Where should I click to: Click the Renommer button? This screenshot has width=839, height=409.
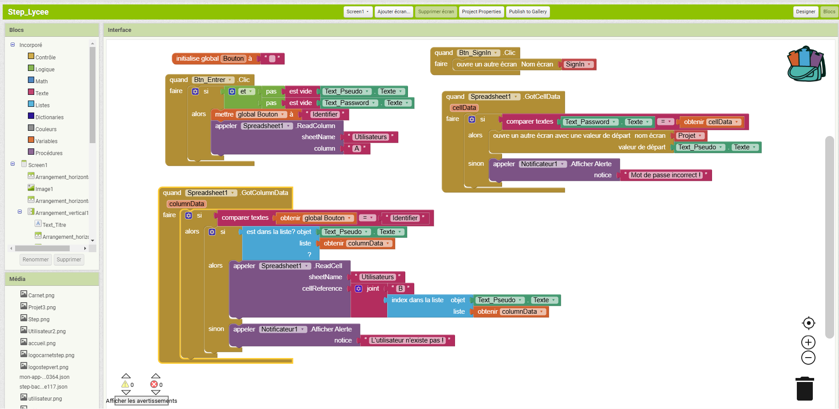36,259
